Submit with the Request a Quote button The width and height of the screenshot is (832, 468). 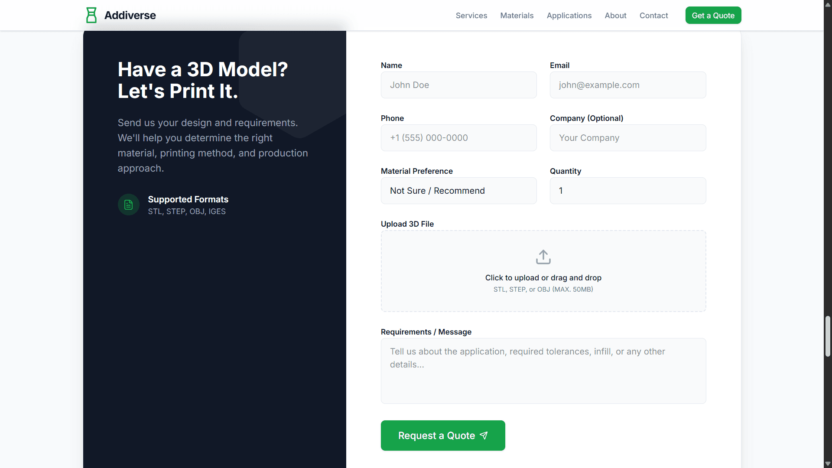pos(443,435)
